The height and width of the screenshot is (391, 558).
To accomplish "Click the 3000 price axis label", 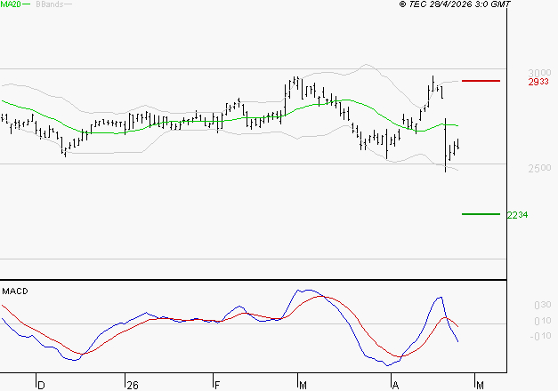I will pos(539,73).
